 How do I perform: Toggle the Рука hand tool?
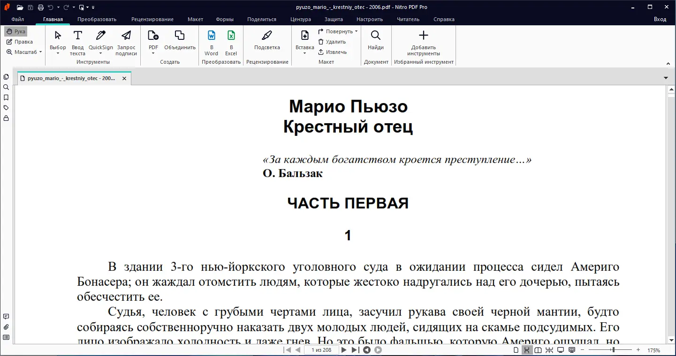[16, 31]
